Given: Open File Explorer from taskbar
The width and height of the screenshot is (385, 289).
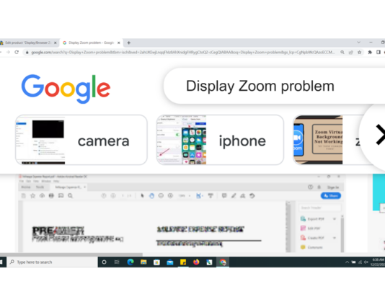Looking at the screenshot, I should 143,262.
